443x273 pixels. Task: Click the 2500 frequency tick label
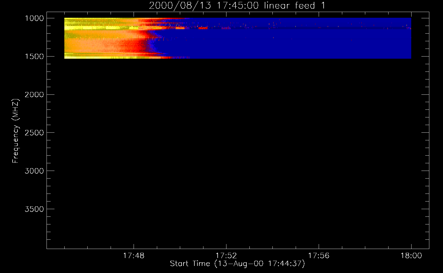pos(34,133)
